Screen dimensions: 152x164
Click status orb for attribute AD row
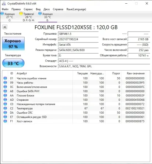(x=5, y=100)
